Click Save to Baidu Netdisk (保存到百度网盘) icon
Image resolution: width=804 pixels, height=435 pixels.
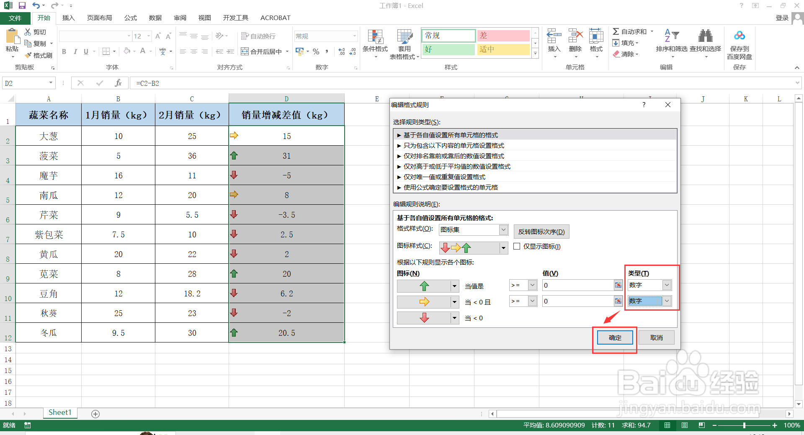(740, 36)
